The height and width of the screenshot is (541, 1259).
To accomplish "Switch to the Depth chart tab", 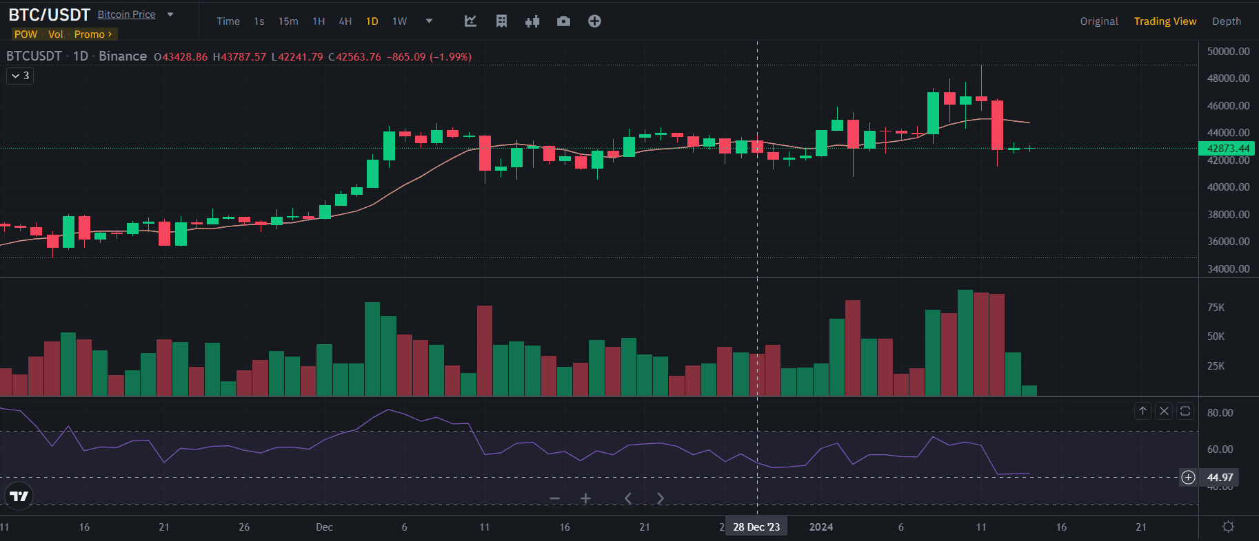I will click(x=1226, y=21).
